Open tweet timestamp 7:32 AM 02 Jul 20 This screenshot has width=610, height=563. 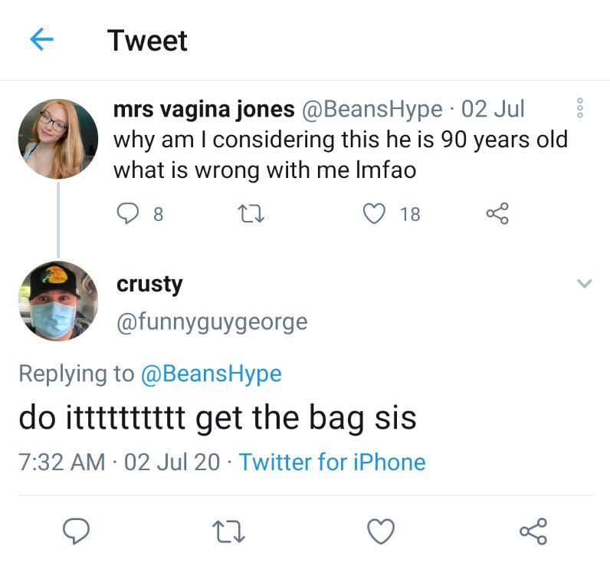coord(119,463)
